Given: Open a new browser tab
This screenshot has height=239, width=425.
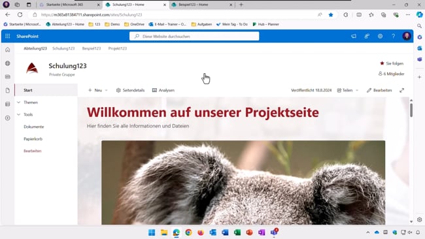Looking at the screenshot, I should 241,5.
